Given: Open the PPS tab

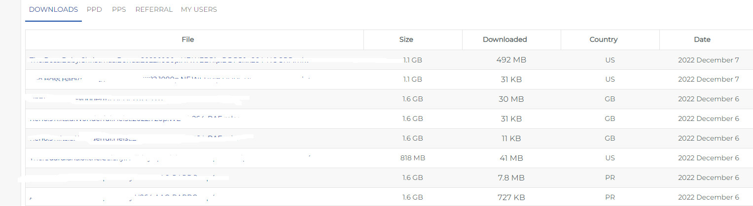Looking at the screenshot, I should pos(119,9).
